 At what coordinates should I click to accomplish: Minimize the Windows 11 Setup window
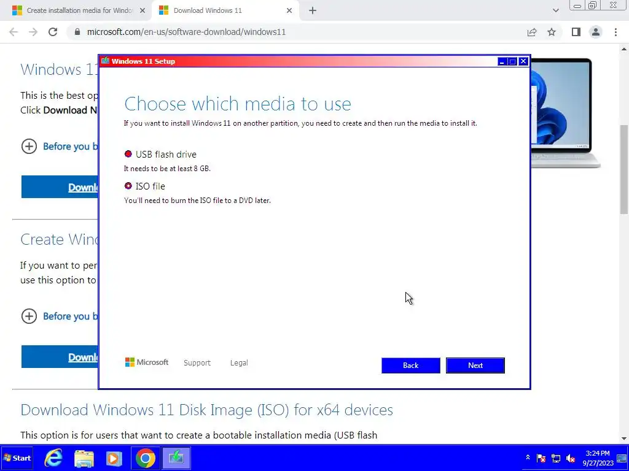502,61
